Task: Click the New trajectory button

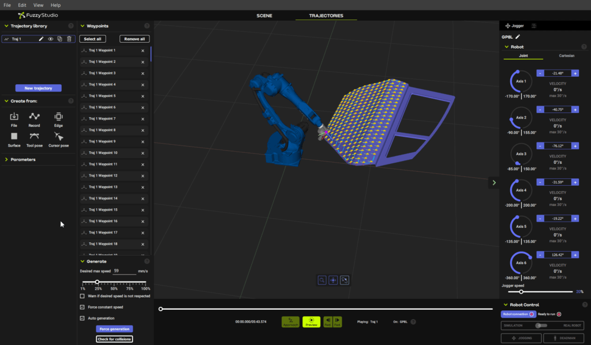Action: click(38, 88)
